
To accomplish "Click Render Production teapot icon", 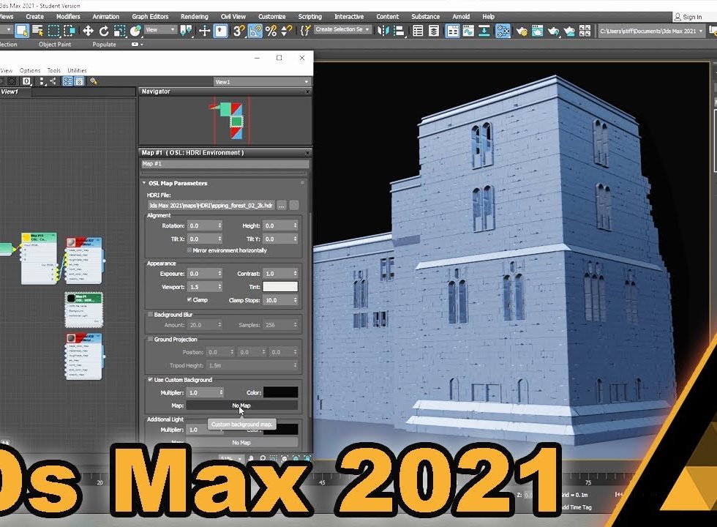I will pos(553,31).
